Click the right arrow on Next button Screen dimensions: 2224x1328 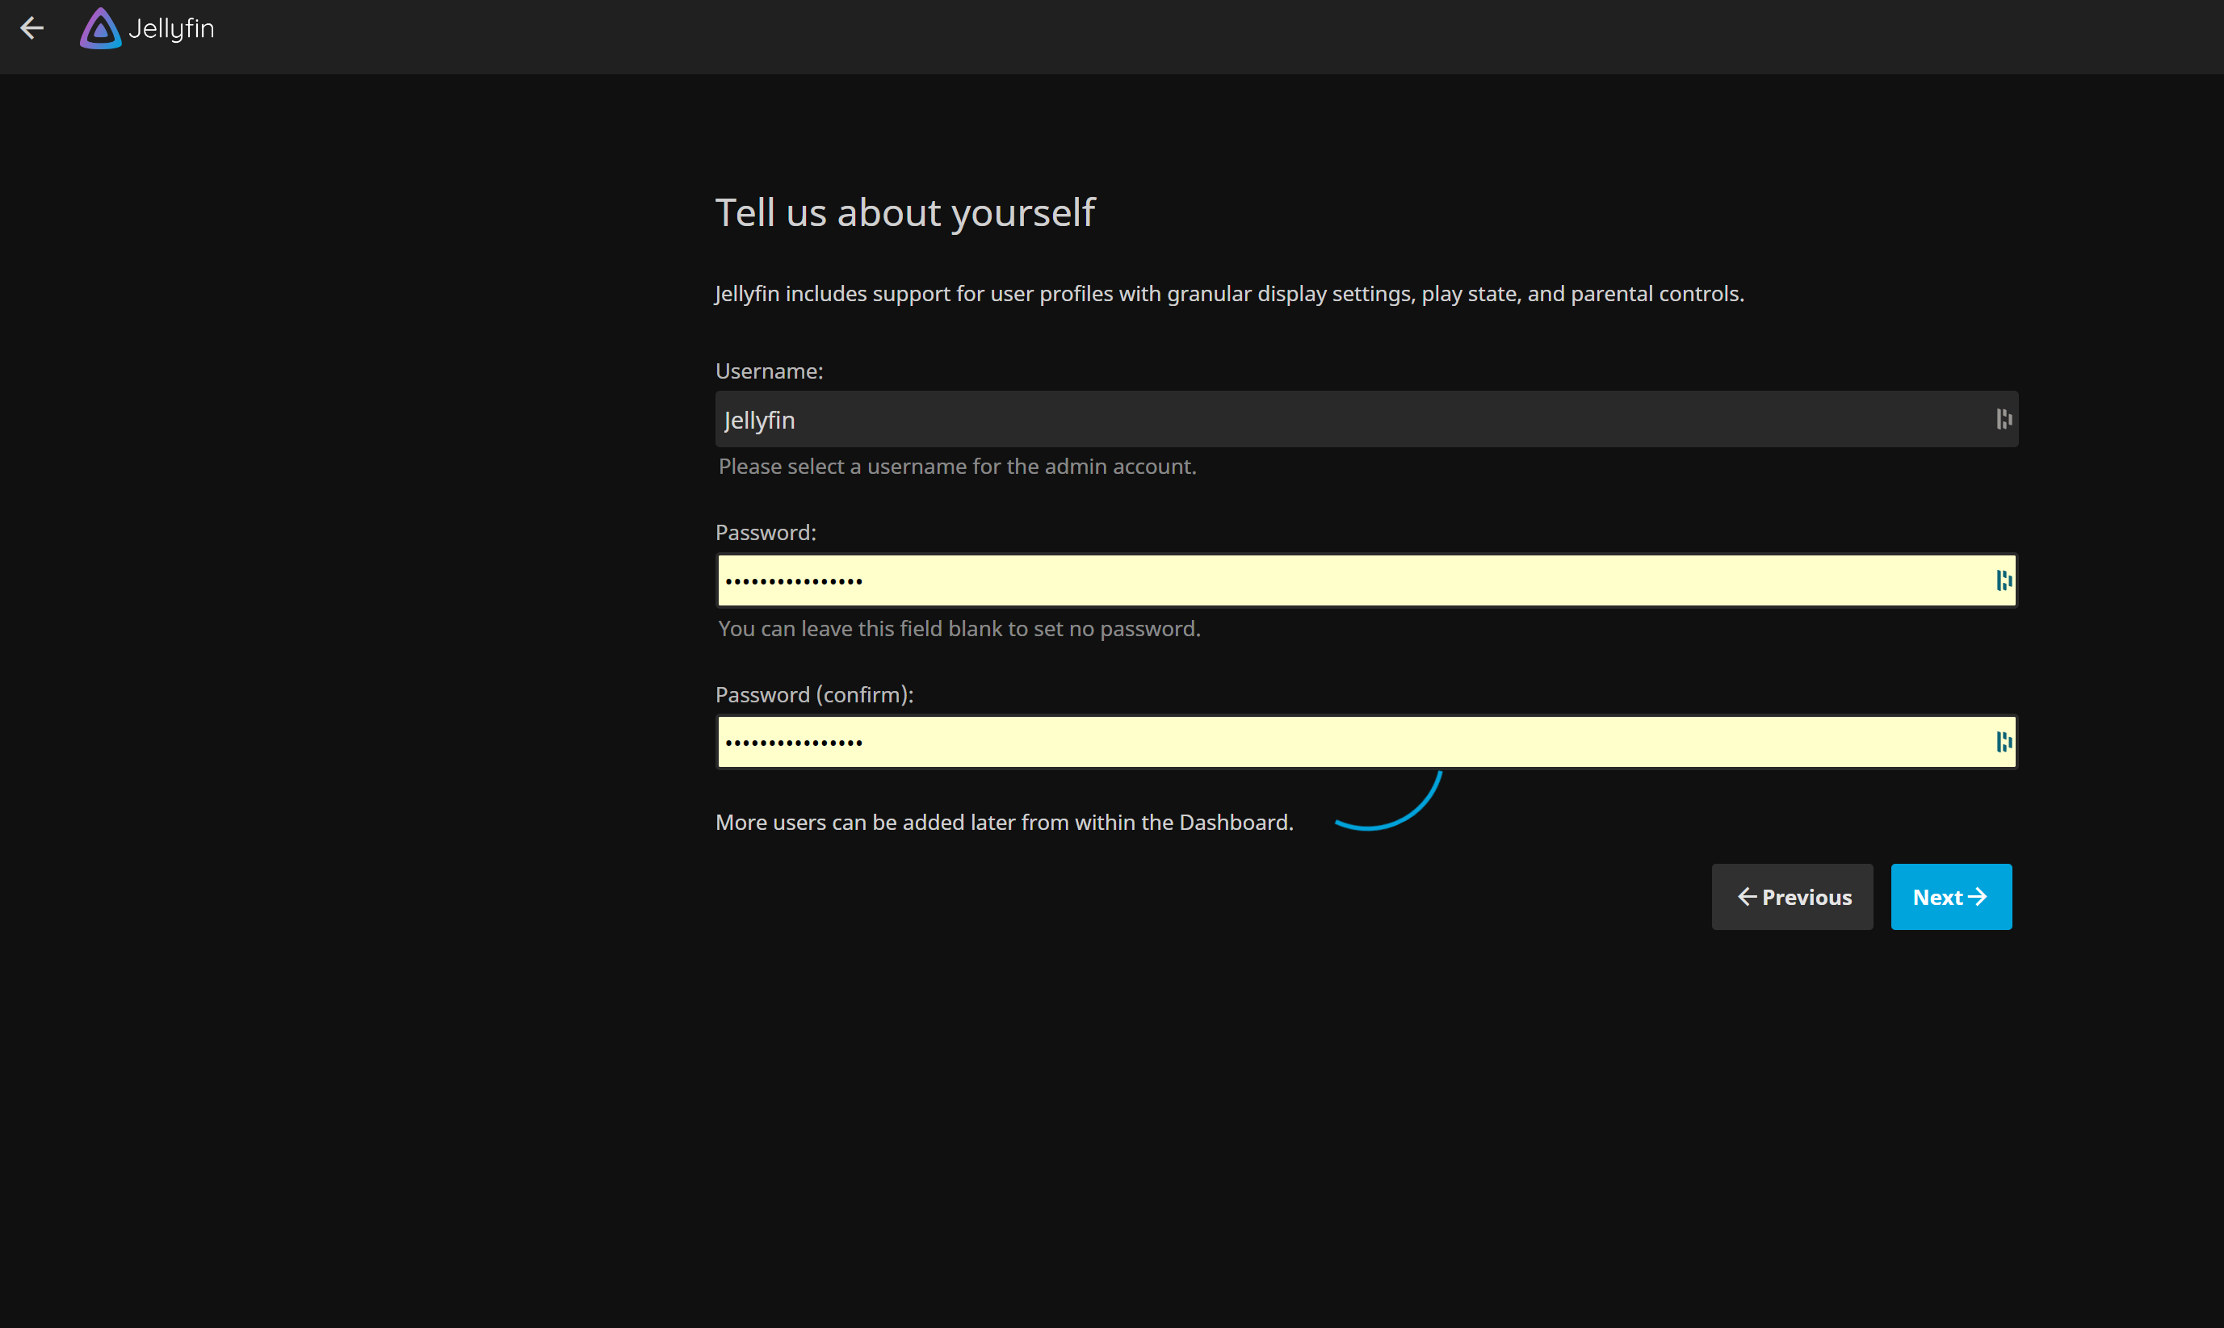1978,897
